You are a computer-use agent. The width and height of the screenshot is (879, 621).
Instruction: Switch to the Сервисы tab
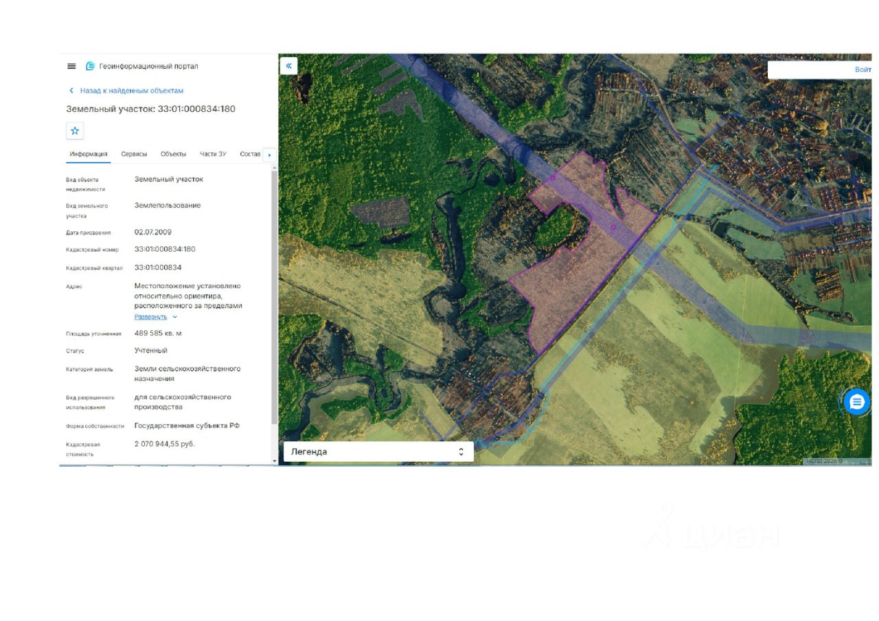pos(134,154)
